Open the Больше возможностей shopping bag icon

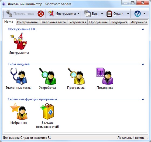click(x=47, y=111)
